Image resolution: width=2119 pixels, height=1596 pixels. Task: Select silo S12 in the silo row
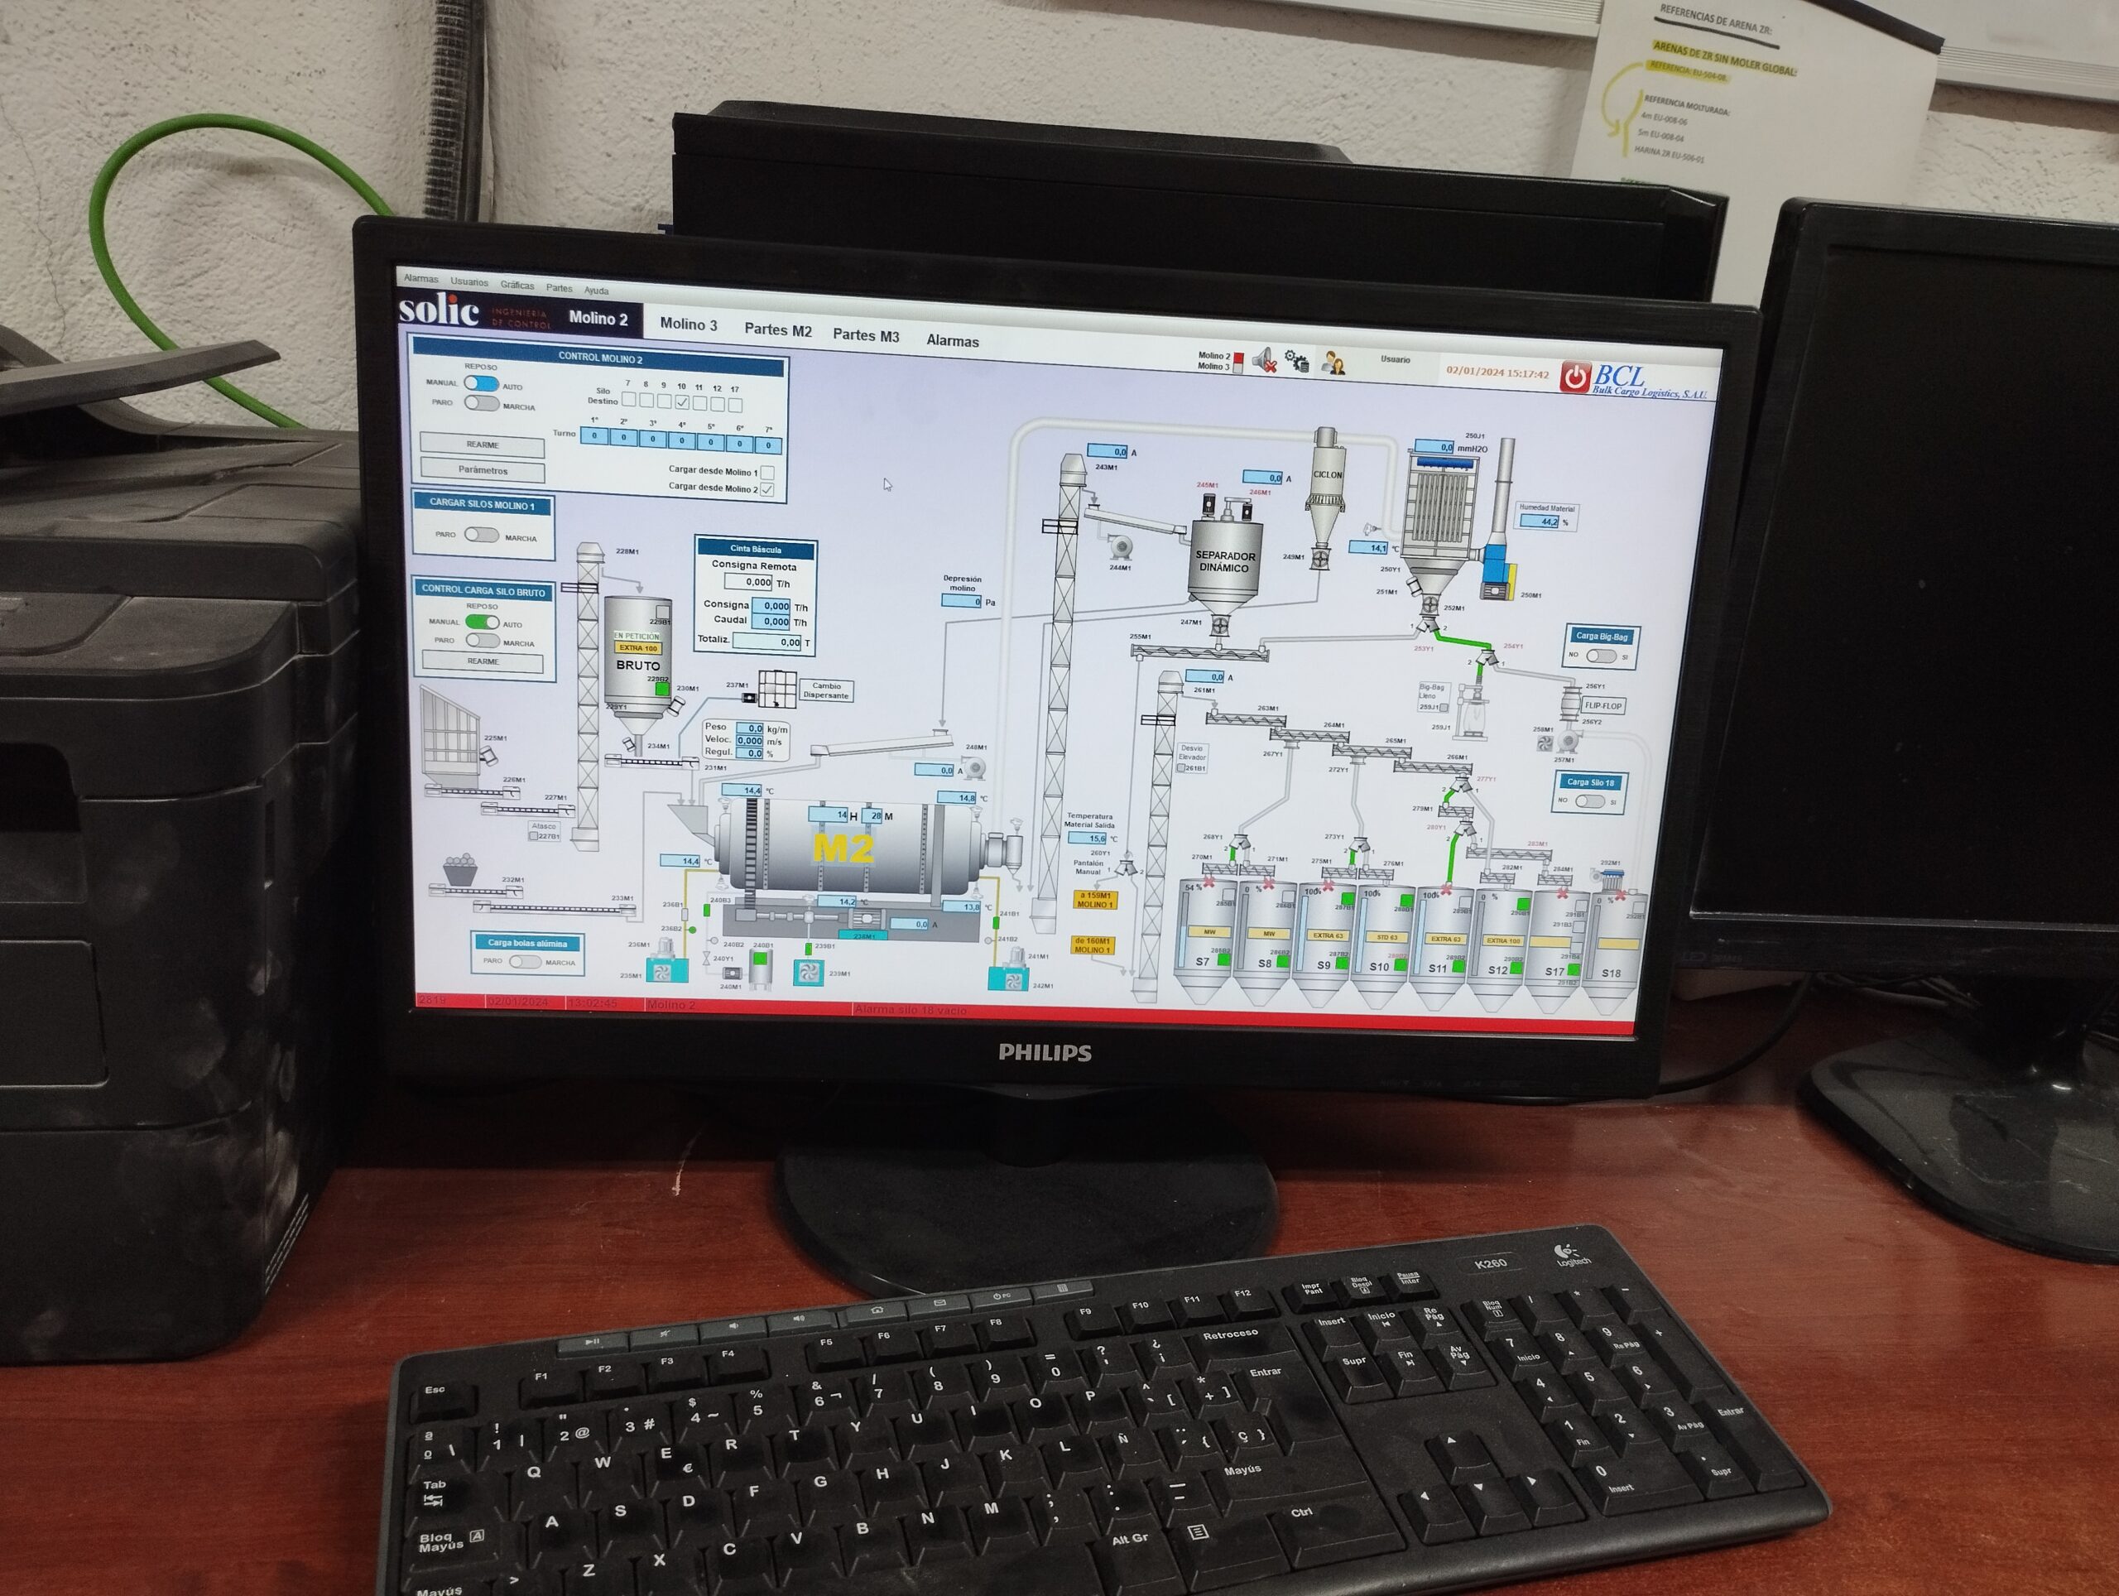click(x=1498, y=951)
